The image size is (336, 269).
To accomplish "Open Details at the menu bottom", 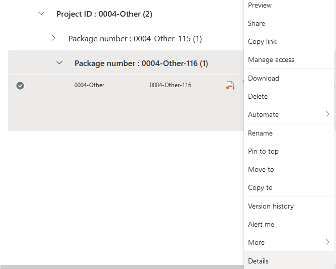I will point(289,261).
